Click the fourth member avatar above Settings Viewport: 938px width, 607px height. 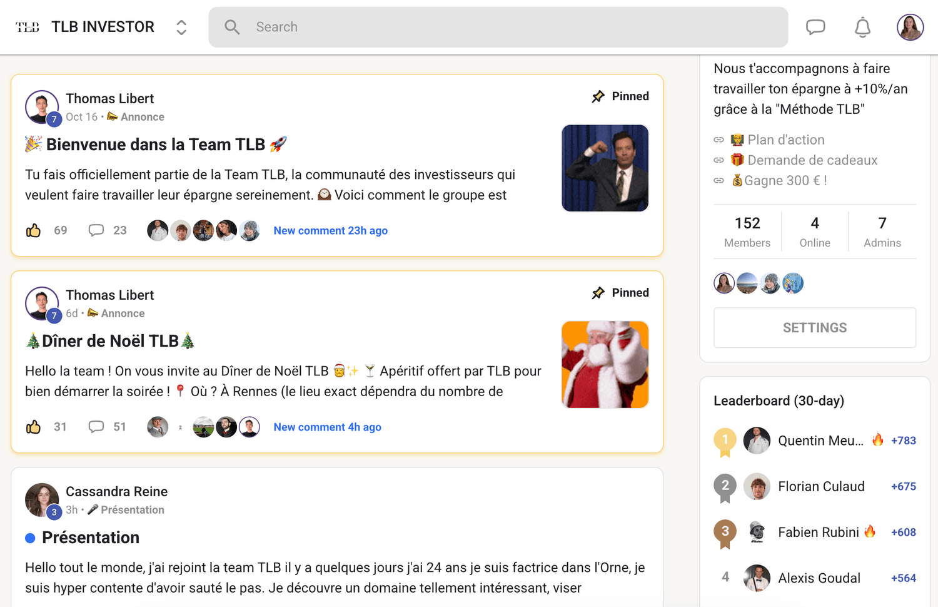click(x=793, y=283)
